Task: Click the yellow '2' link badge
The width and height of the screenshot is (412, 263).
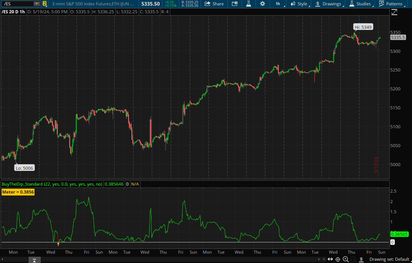Action: tap(44, 4)
